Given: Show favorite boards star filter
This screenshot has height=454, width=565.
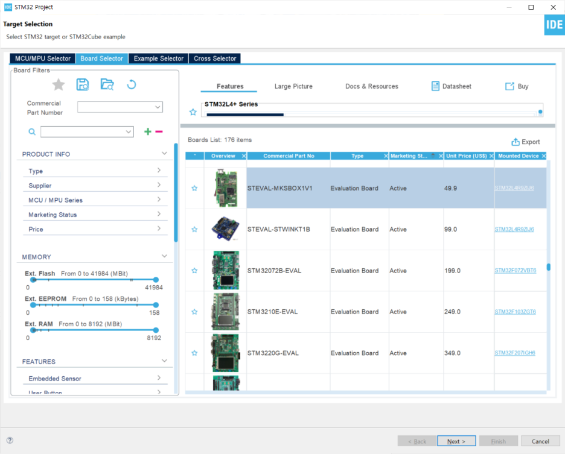Looking at the screenshot, I should click(59, 85).
